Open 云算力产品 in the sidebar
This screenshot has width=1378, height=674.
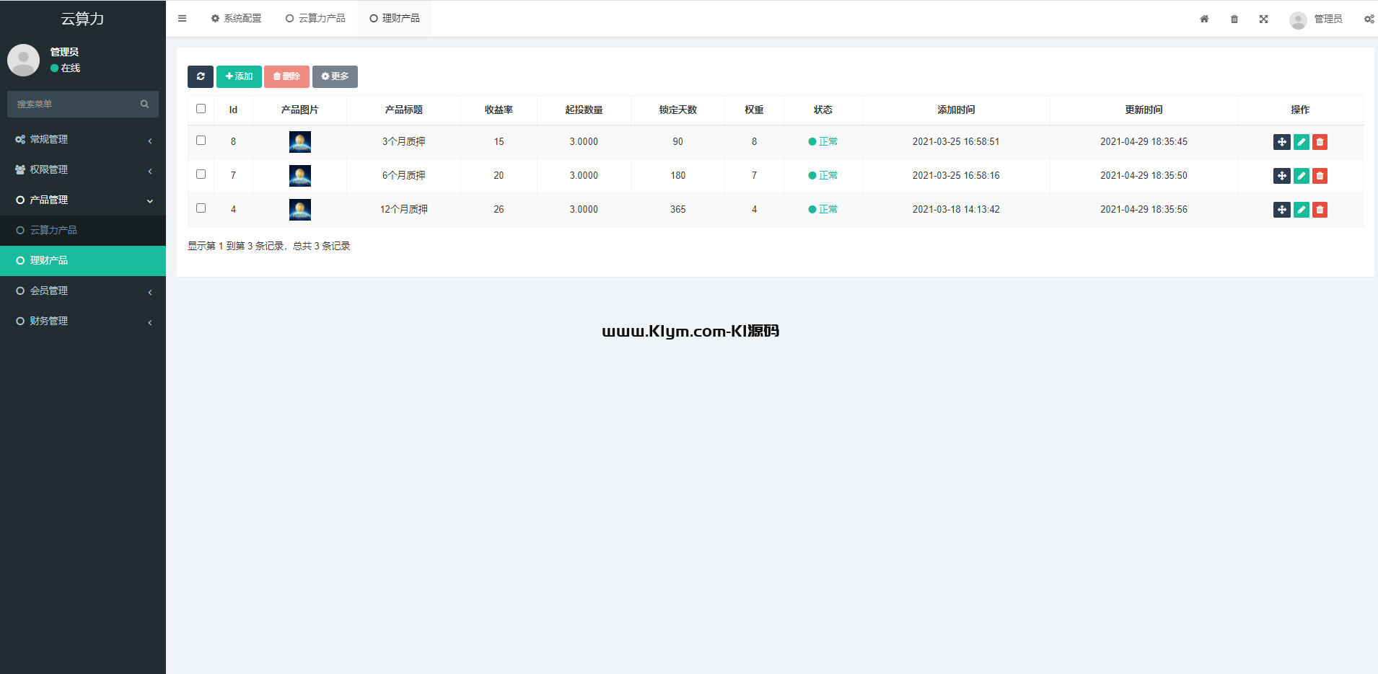(83, 231)
